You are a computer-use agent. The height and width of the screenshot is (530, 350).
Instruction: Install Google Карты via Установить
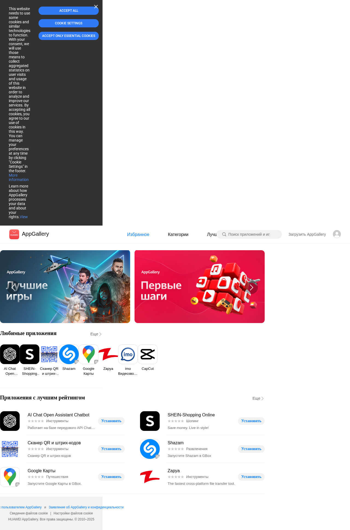pos(111,477)
